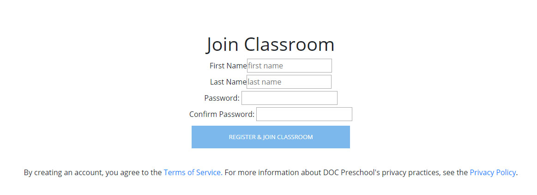Select the Password input field

[x=290, y=98]
